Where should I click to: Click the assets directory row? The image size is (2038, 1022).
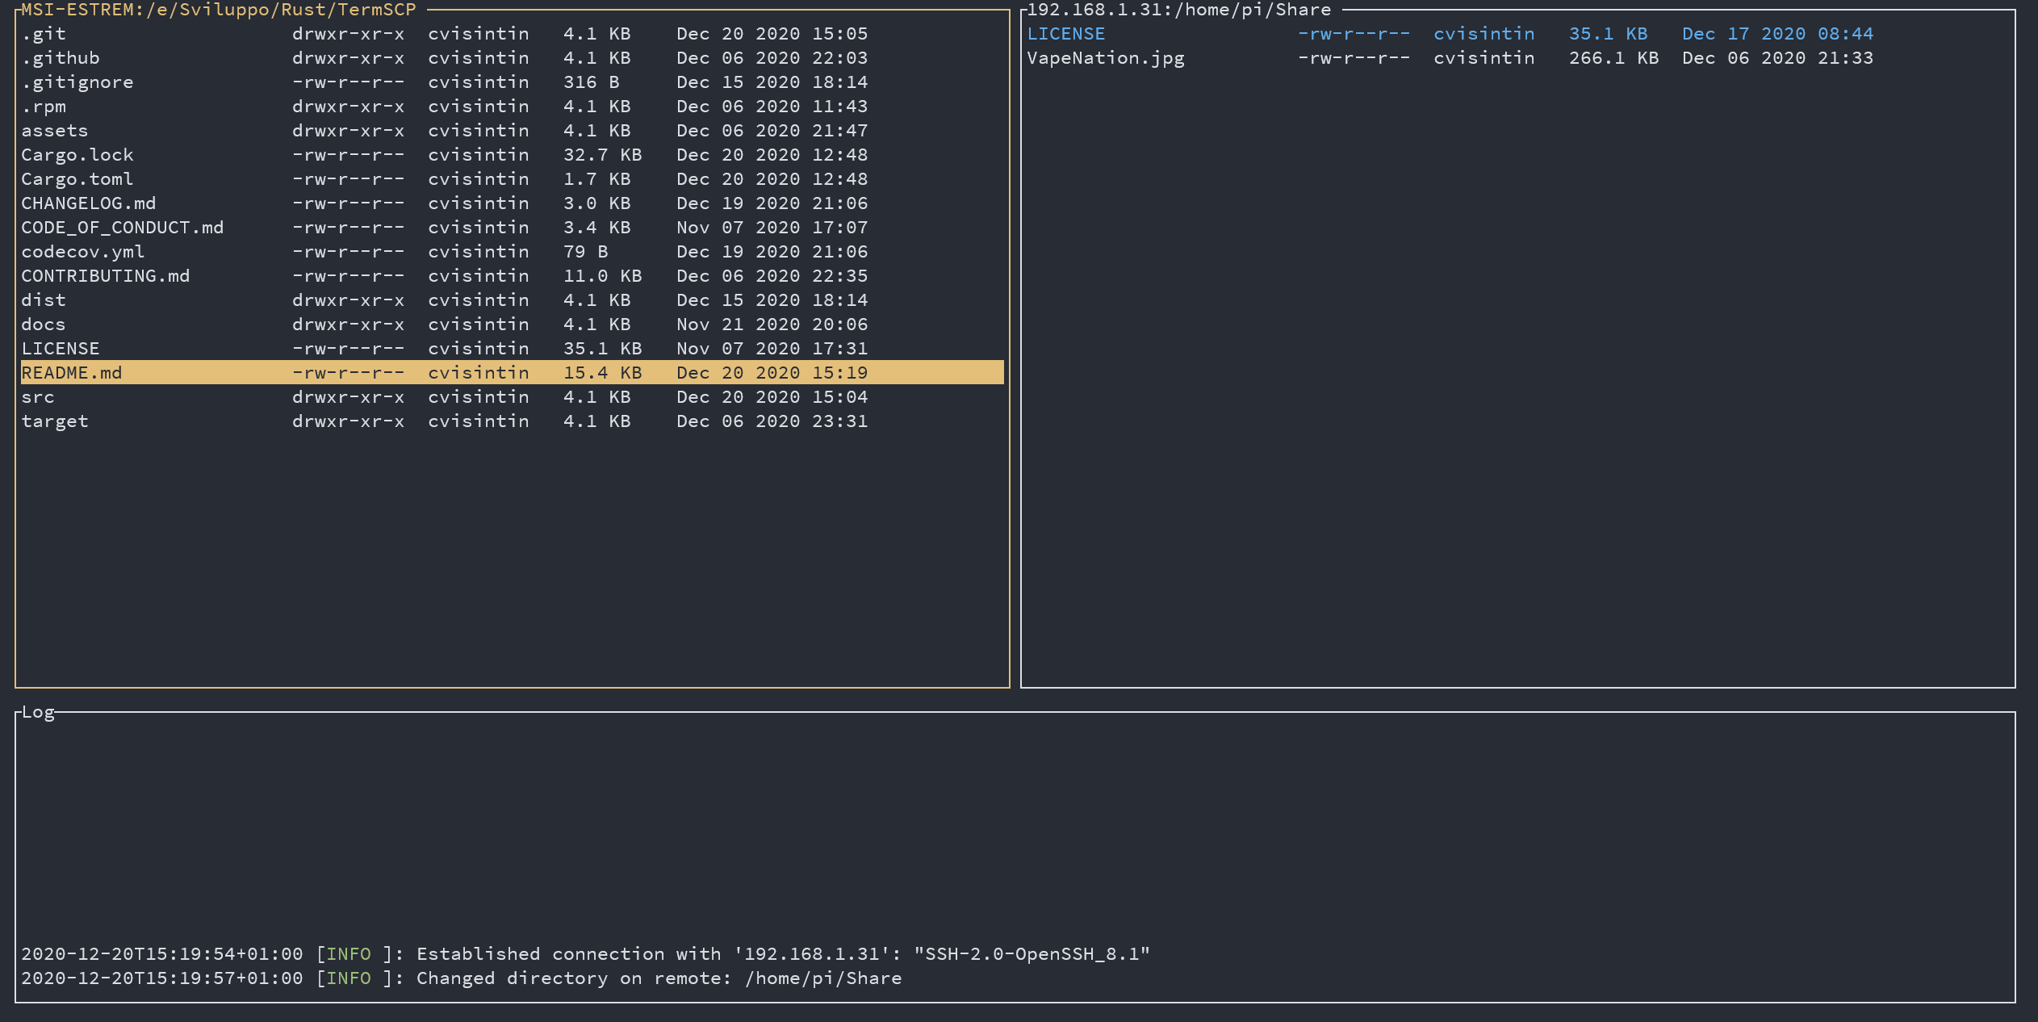[55, 131]
